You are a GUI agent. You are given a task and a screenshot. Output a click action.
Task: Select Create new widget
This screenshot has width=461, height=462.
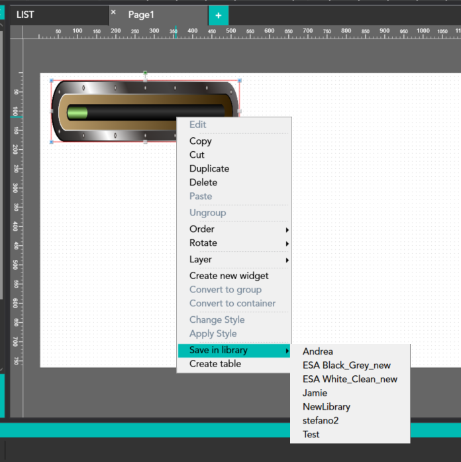click(x=229, y=276)
